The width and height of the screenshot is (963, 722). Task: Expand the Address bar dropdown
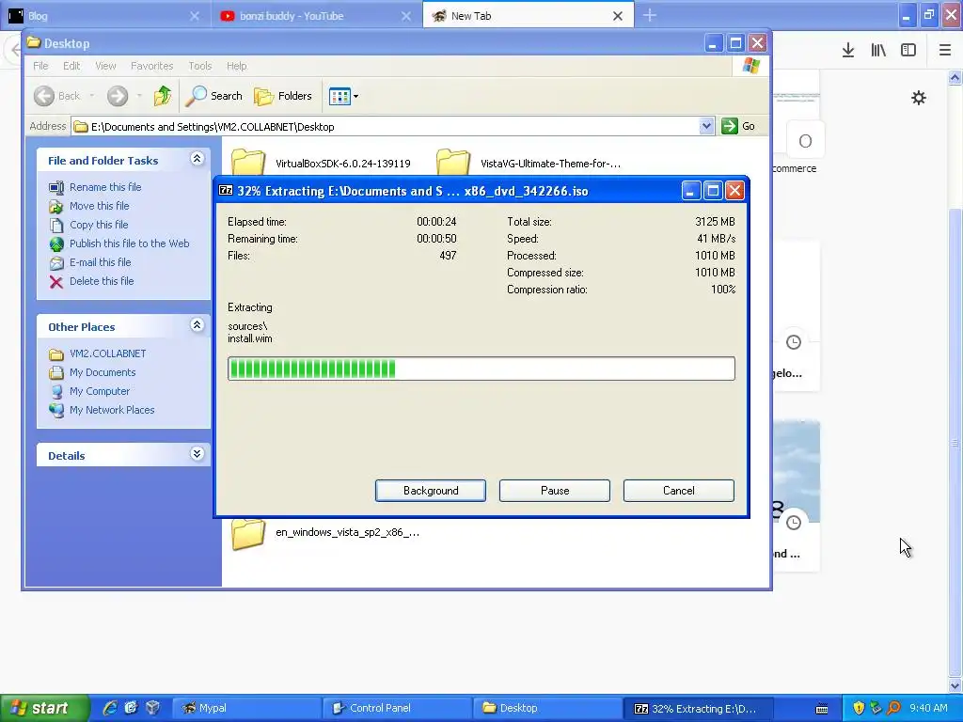706,127
